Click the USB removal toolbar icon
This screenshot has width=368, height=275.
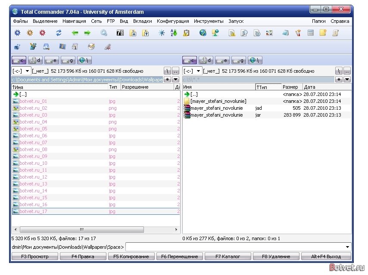coord(108,46)
